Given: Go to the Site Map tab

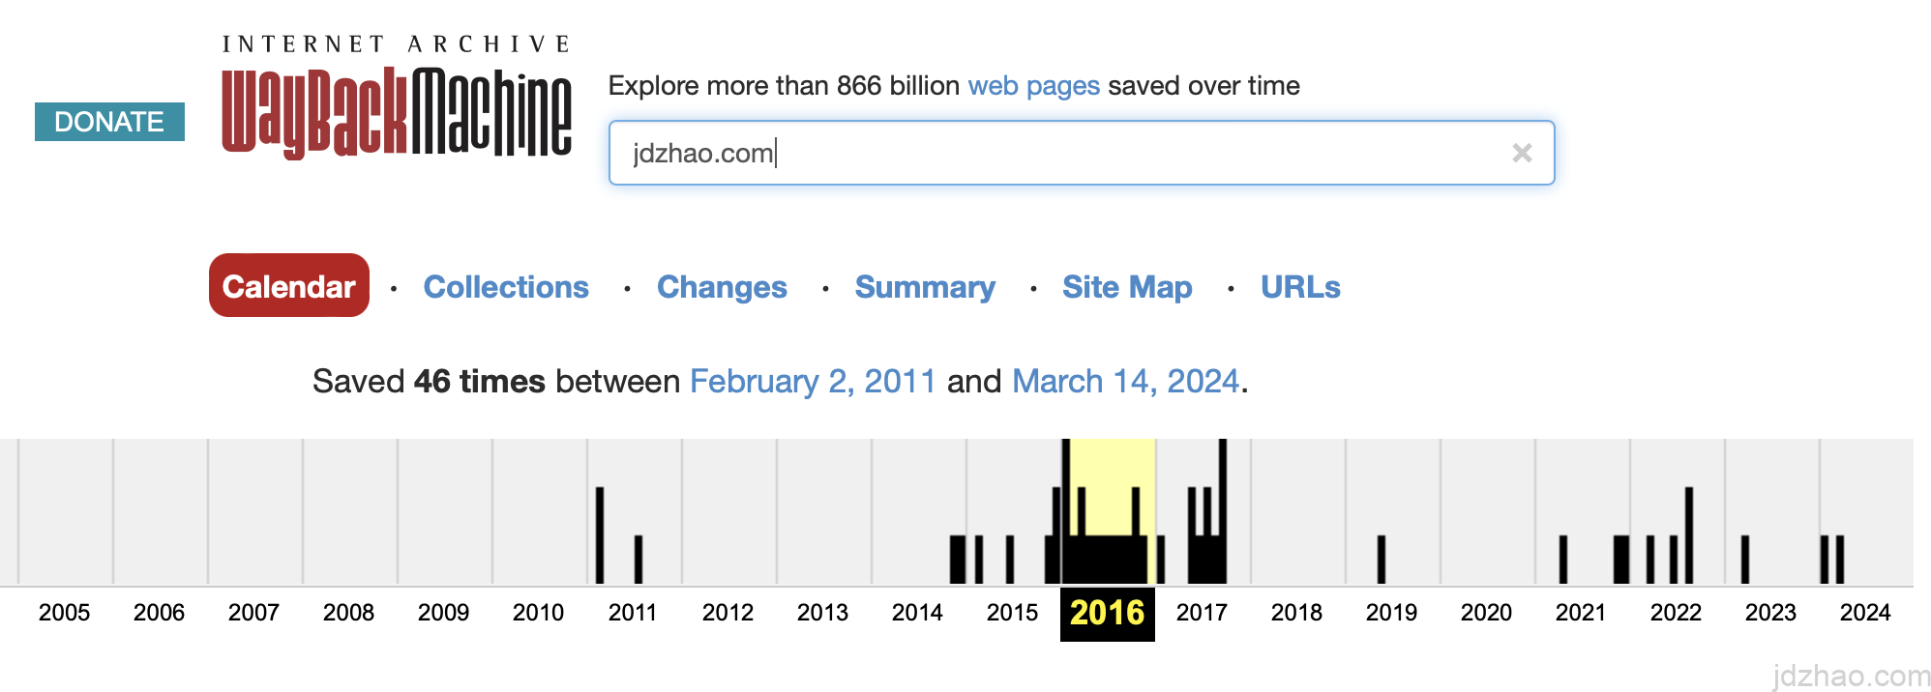Looking at the screenshot, I should coord(1127,287).
